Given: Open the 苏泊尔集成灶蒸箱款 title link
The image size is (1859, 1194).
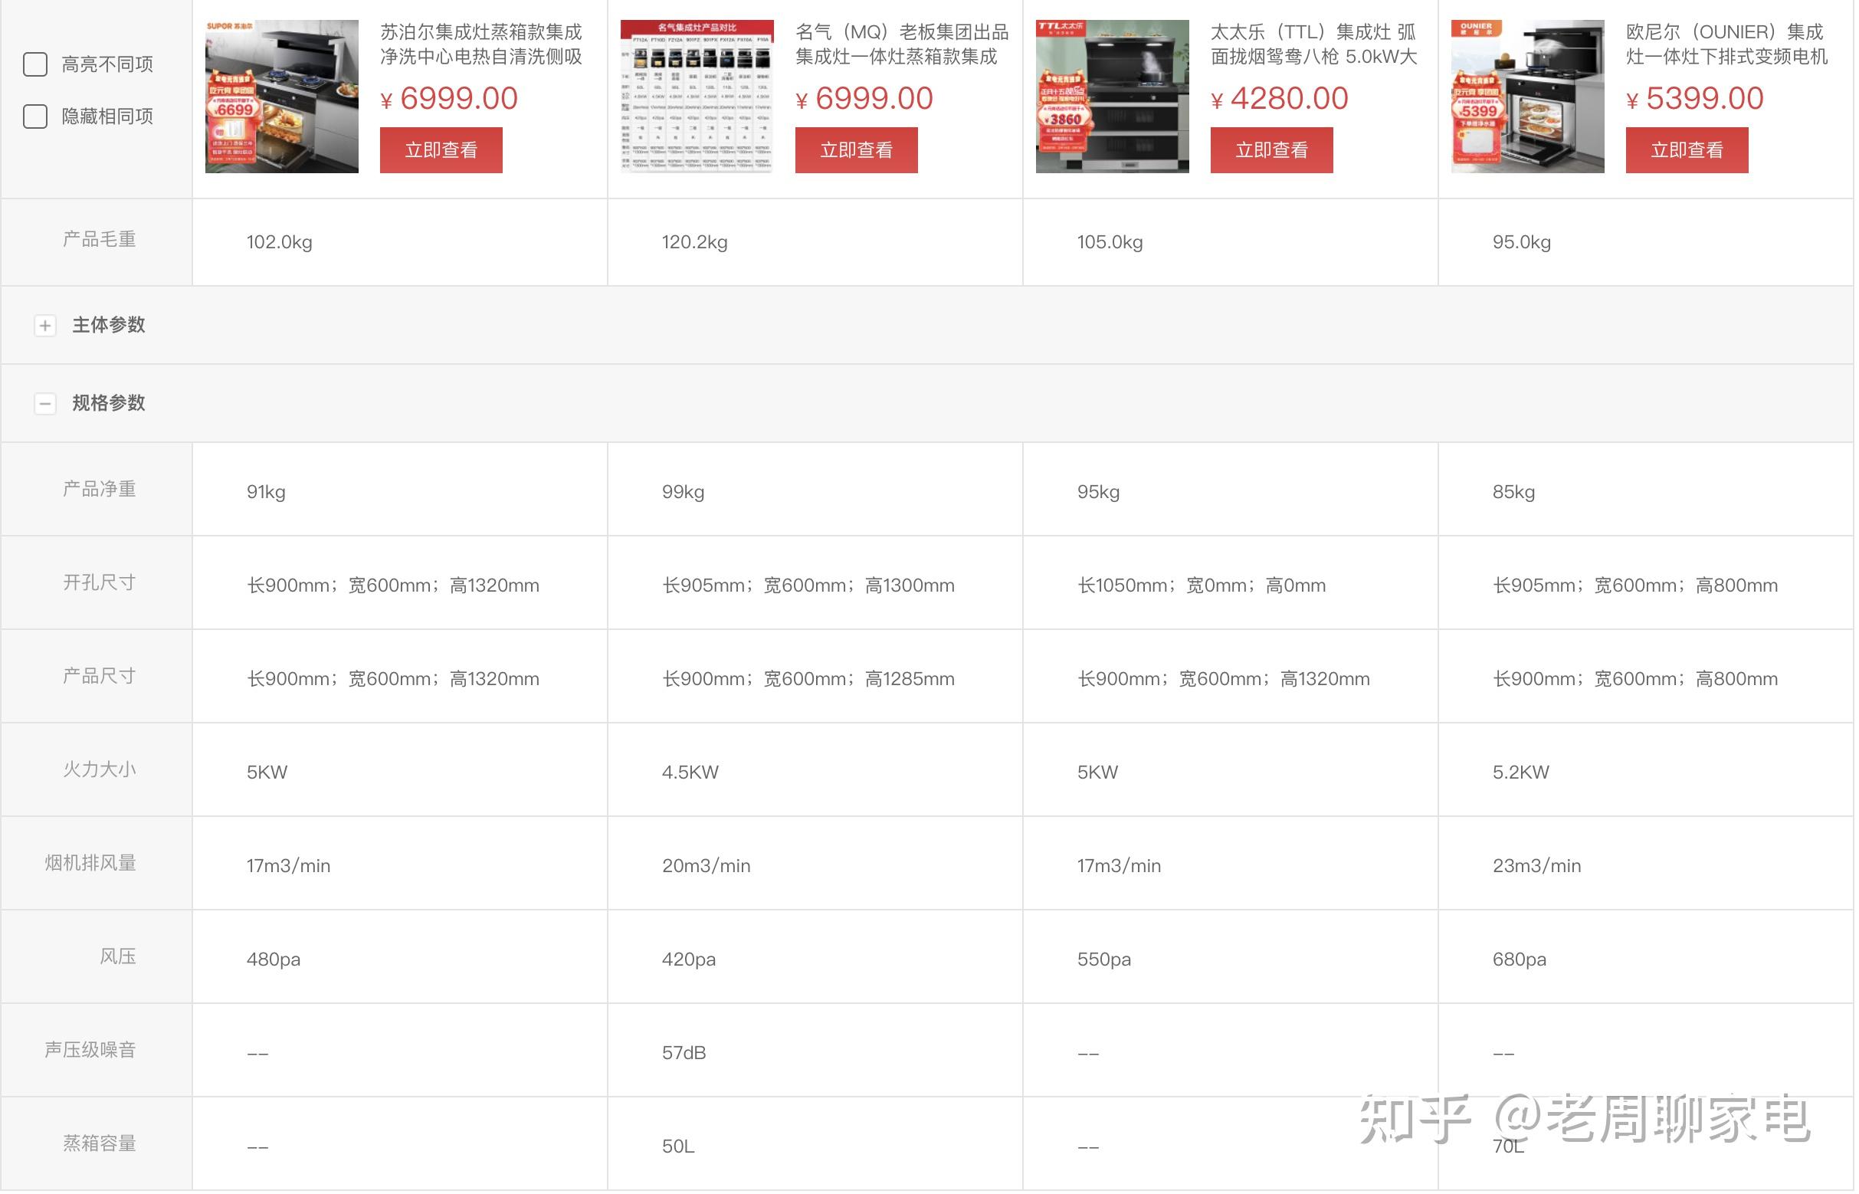Looking at the screenshot, I should coord(481,44).
